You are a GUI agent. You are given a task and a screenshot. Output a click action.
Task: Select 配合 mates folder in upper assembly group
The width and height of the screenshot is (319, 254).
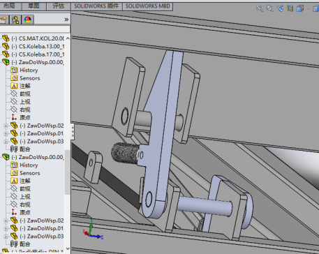coord(20,149)
